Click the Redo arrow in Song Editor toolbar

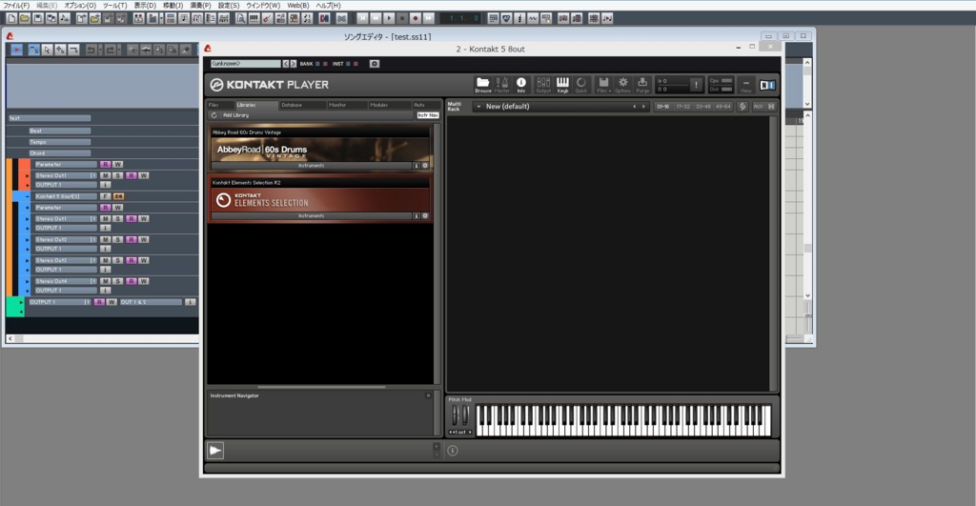coord(111,50)
